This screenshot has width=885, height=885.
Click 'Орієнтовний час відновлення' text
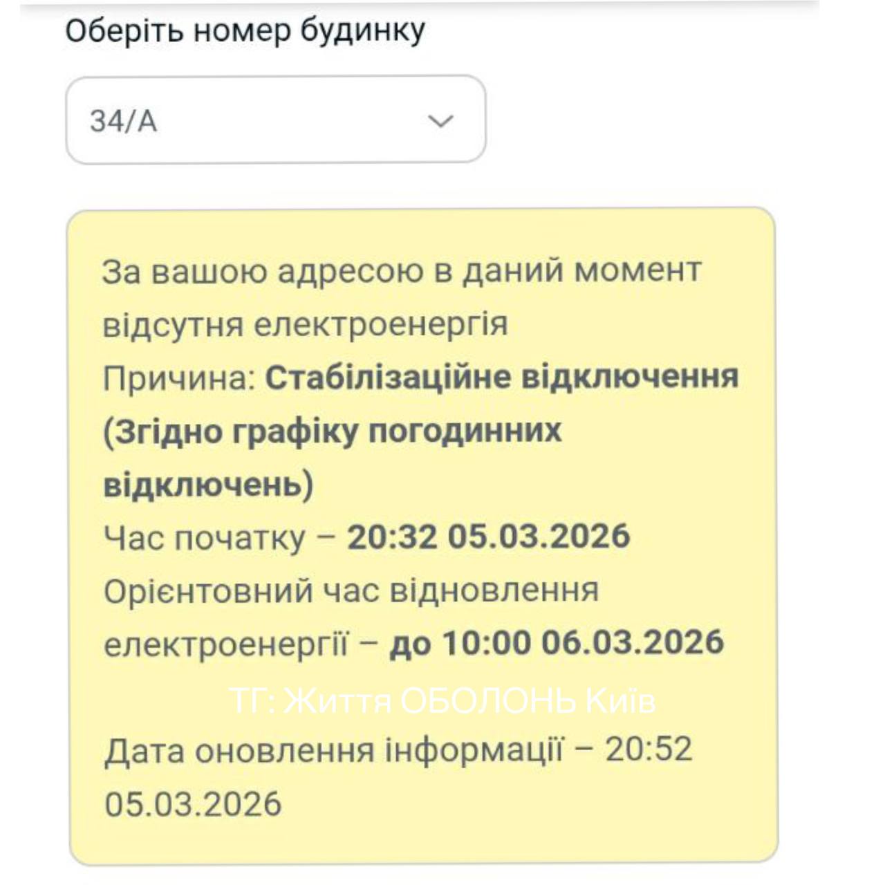pos(351,590)
